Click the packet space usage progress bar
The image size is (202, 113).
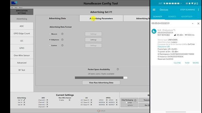click(101, 78)
